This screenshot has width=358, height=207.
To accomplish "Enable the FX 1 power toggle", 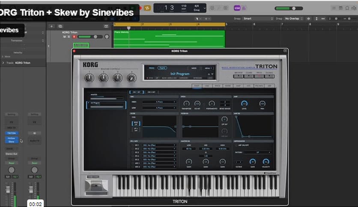I will [133, 145].
